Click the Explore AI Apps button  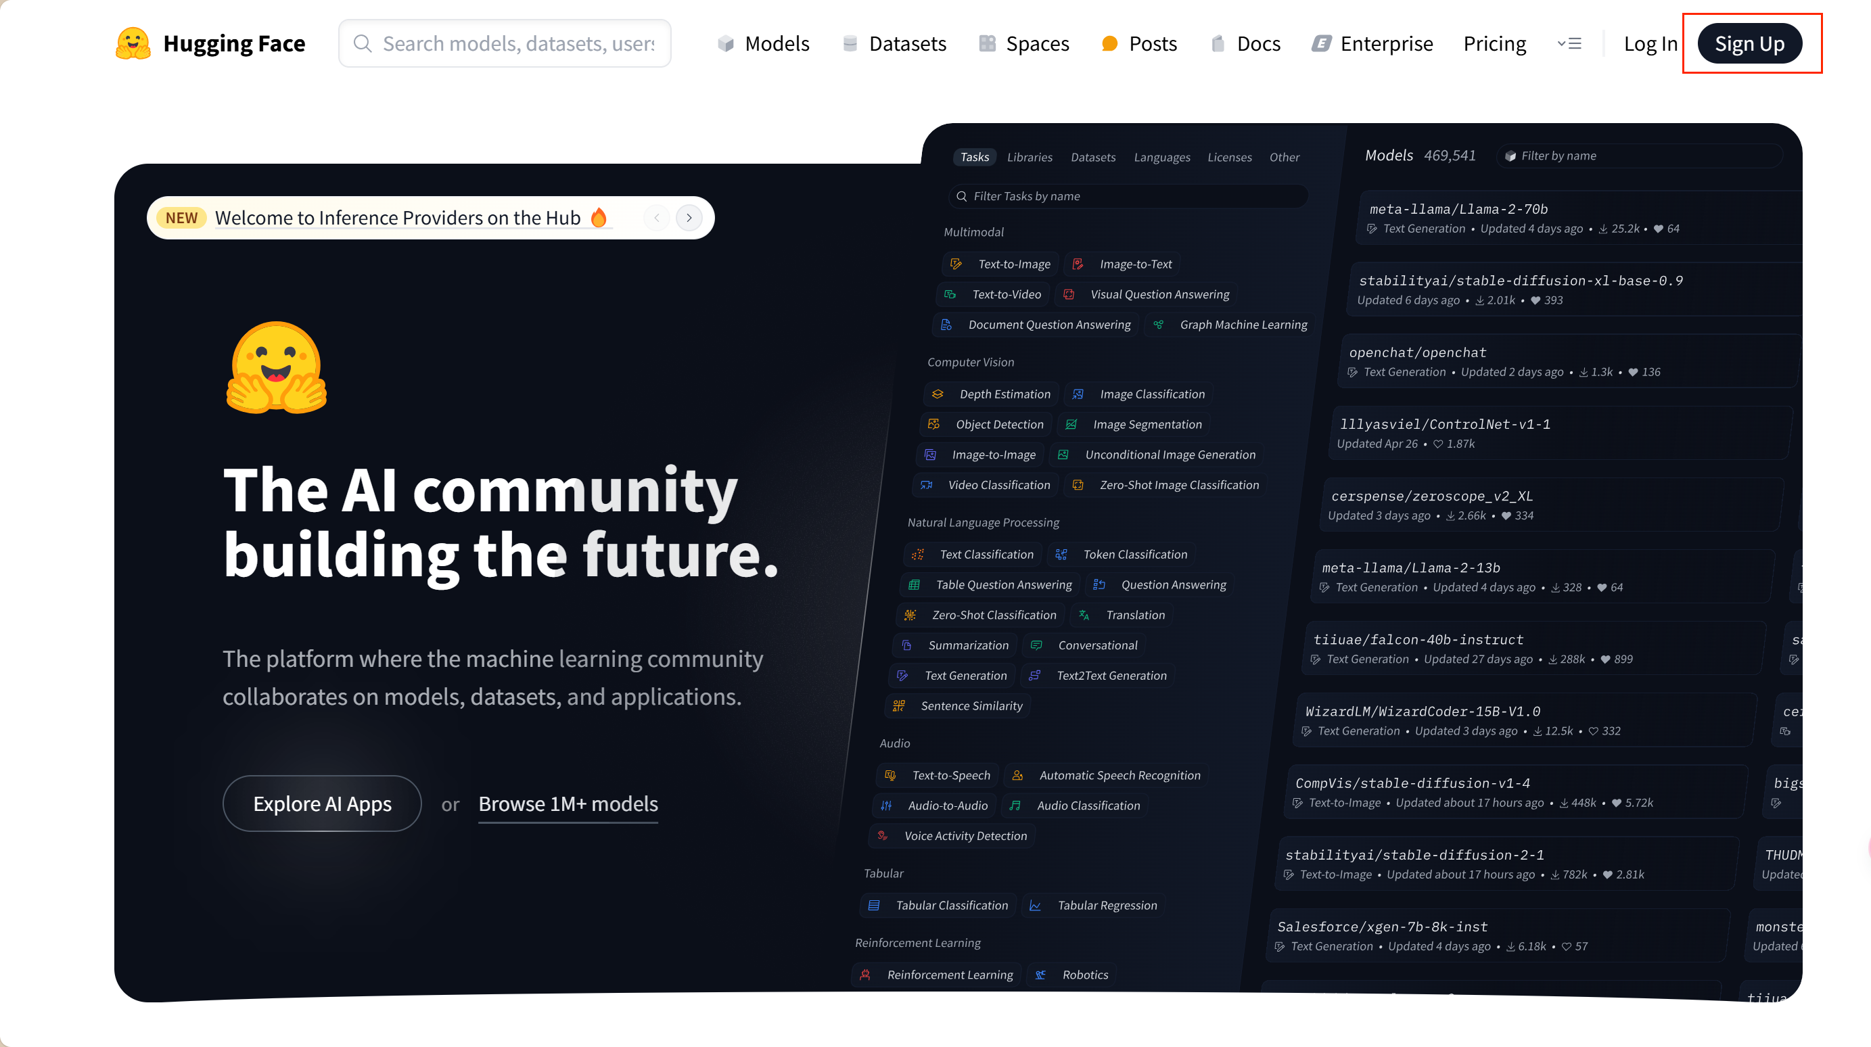tap(322, 804)
